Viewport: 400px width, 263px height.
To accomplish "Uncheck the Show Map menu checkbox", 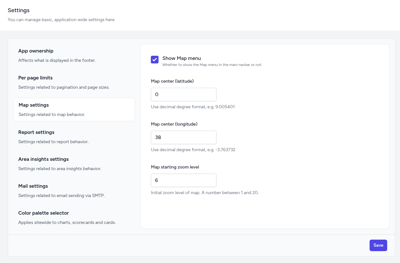I will [155, 60].
